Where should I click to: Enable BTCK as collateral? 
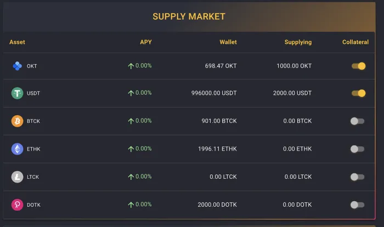357,121
